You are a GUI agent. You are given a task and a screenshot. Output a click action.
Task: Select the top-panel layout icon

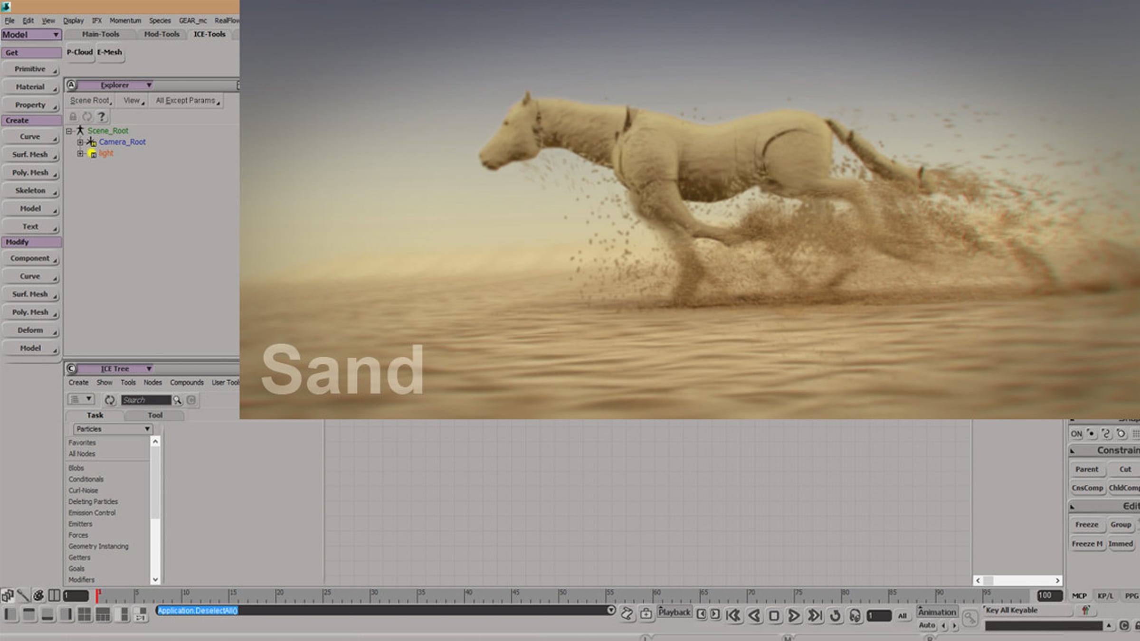[29, 614]
